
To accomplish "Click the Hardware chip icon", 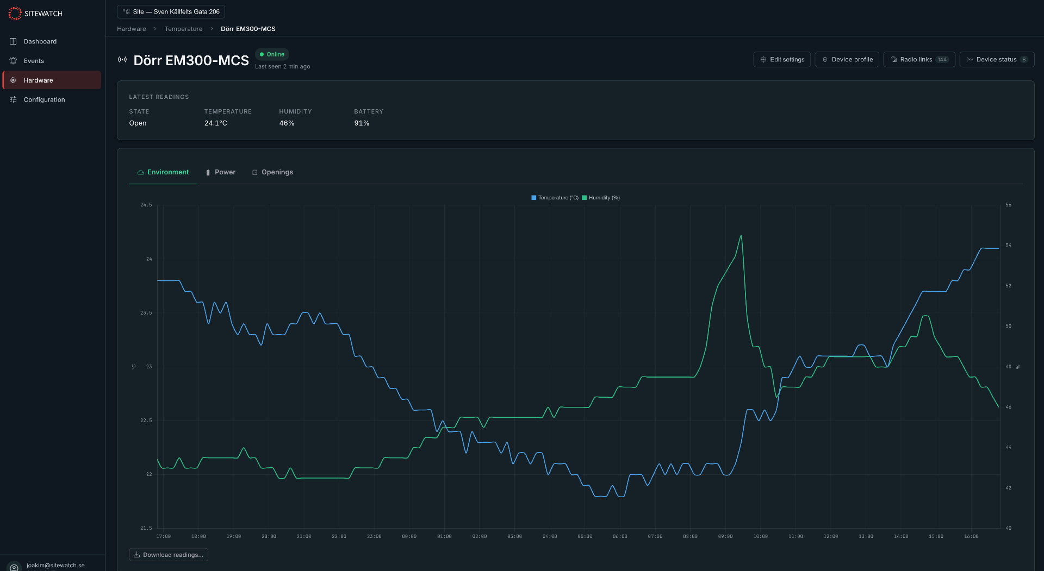I will click(x=13, y=80).
